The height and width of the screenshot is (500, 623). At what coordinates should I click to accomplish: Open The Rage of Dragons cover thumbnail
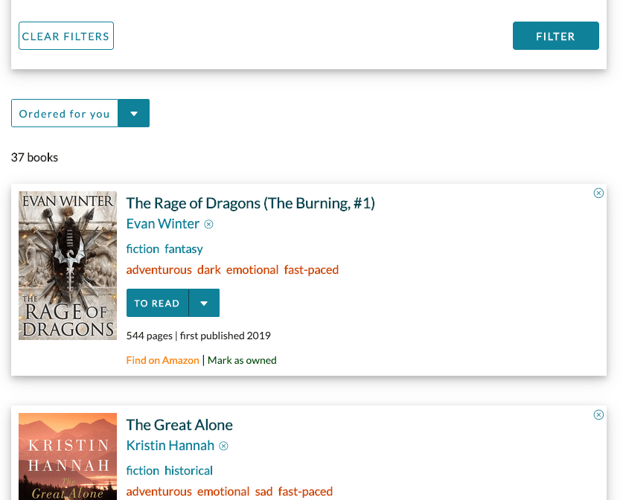point(68,266)
